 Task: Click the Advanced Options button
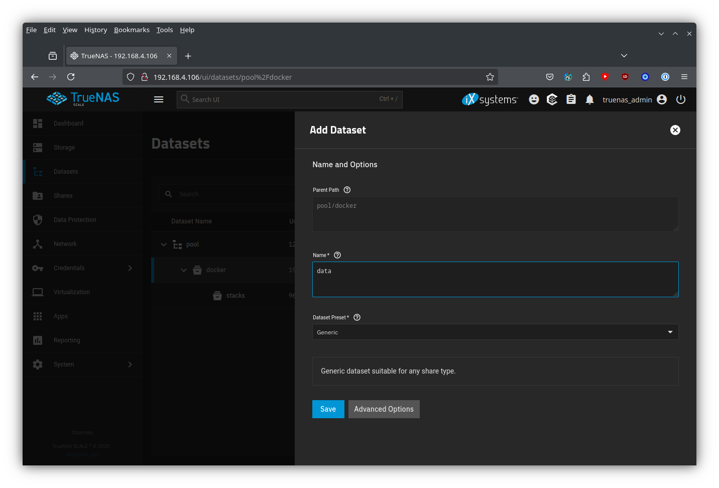[x=384, y=409]
